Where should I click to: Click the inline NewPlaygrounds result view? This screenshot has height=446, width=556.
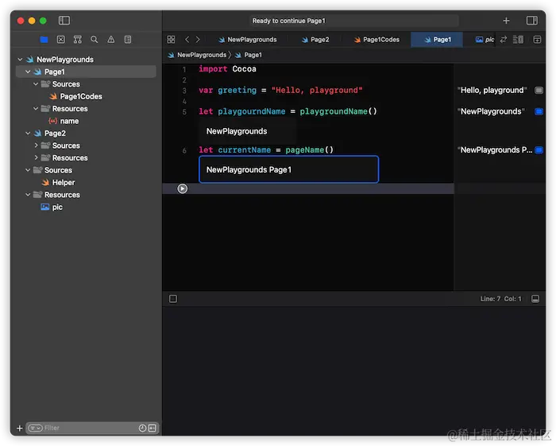point(247,131)
